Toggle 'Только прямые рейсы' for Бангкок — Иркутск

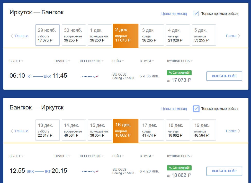coord(196,109)
